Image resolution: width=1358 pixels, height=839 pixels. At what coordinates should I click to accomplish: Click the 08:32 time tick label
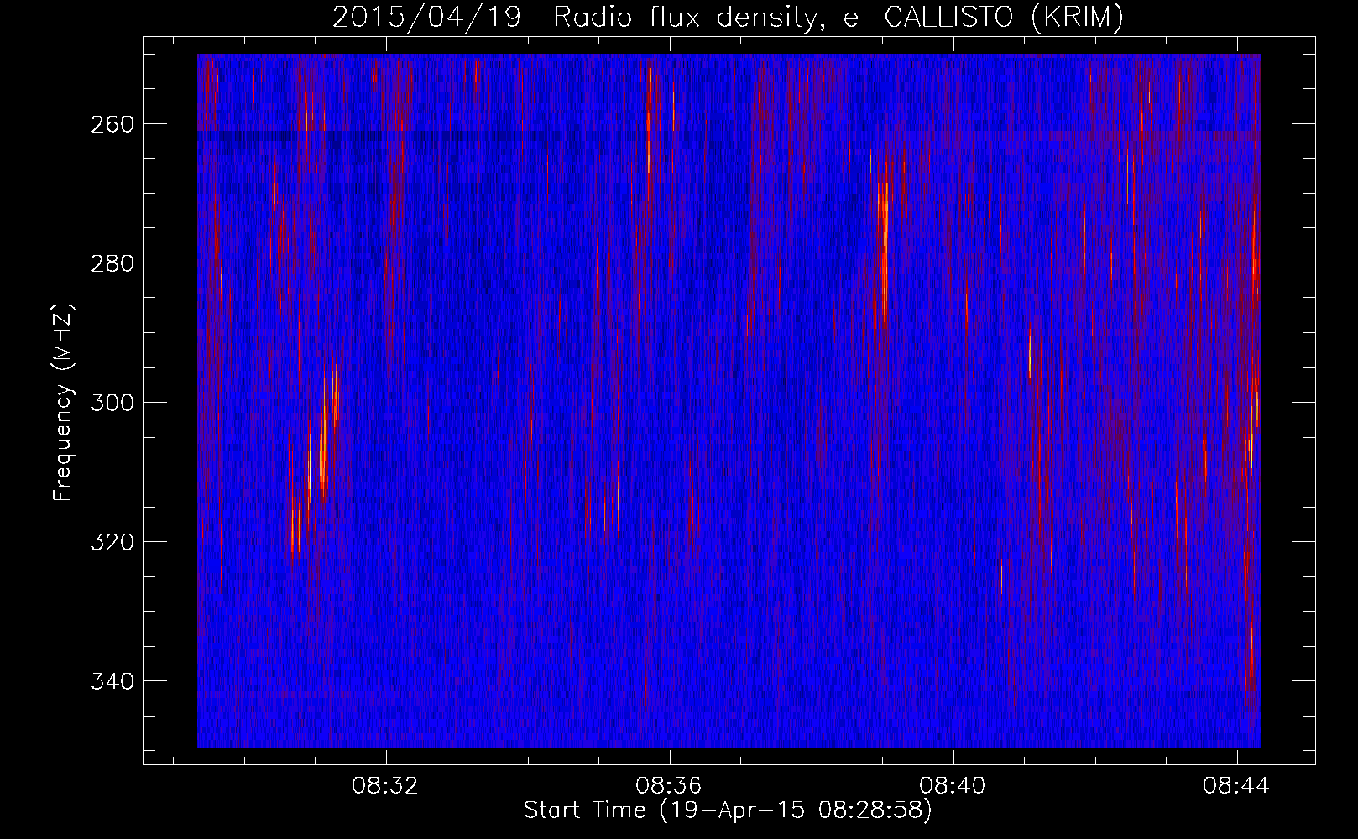[x=385, y=786]
